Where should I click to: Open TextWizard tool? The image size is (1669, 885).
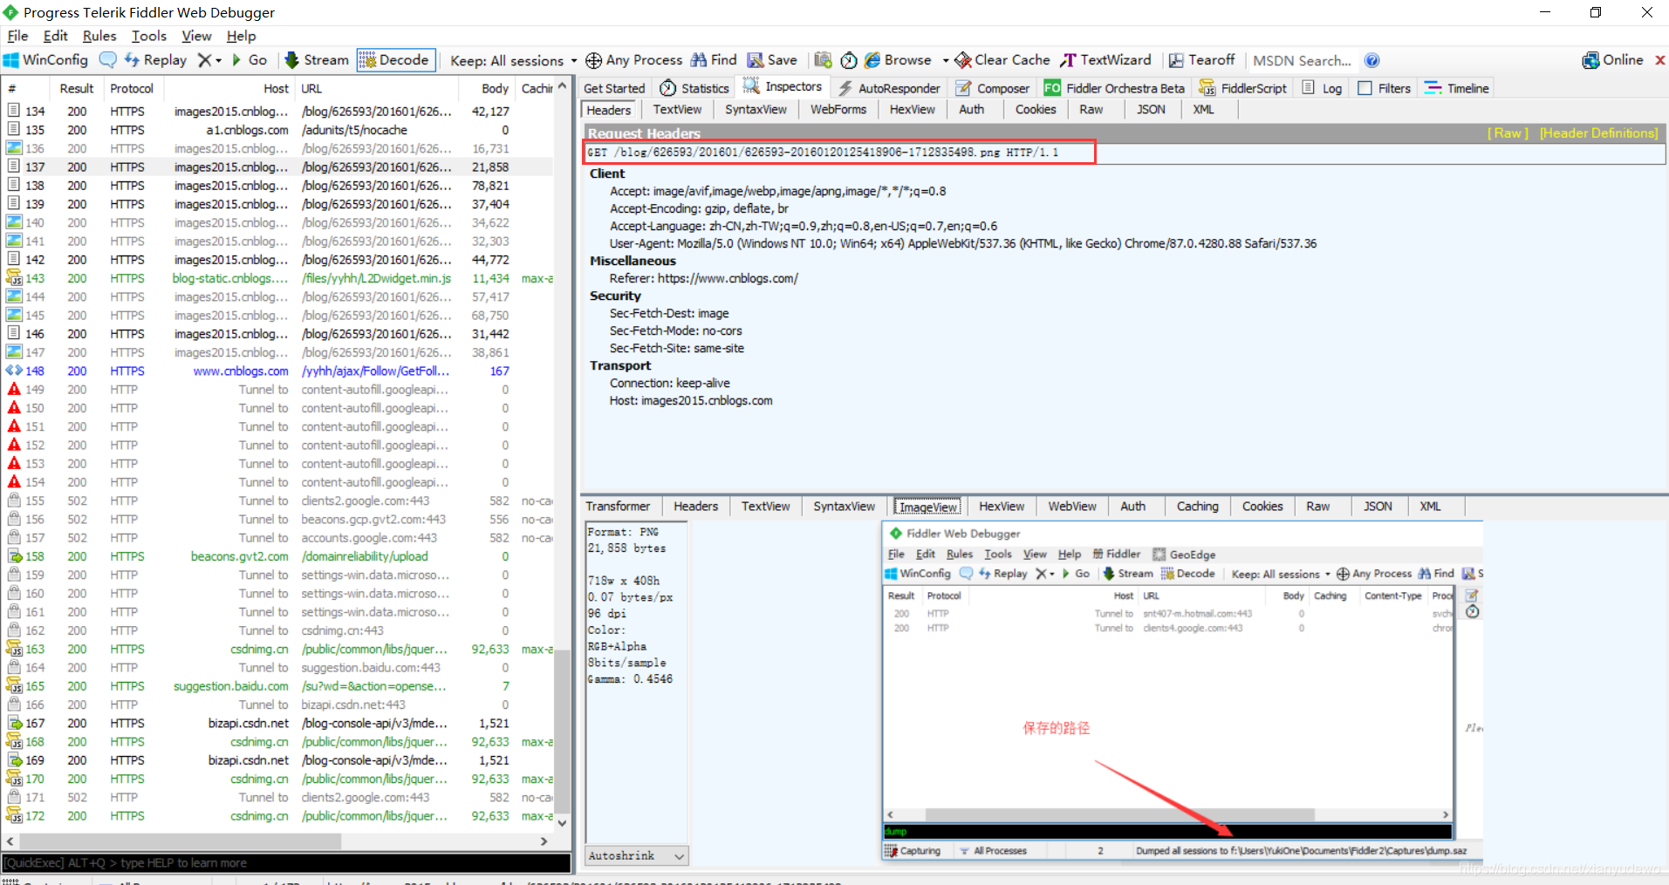[1105, 60]
